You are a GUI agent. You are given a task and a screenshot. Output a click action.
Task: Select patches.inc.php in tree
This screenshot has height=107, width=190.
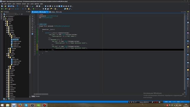click(x=17, y=47)
